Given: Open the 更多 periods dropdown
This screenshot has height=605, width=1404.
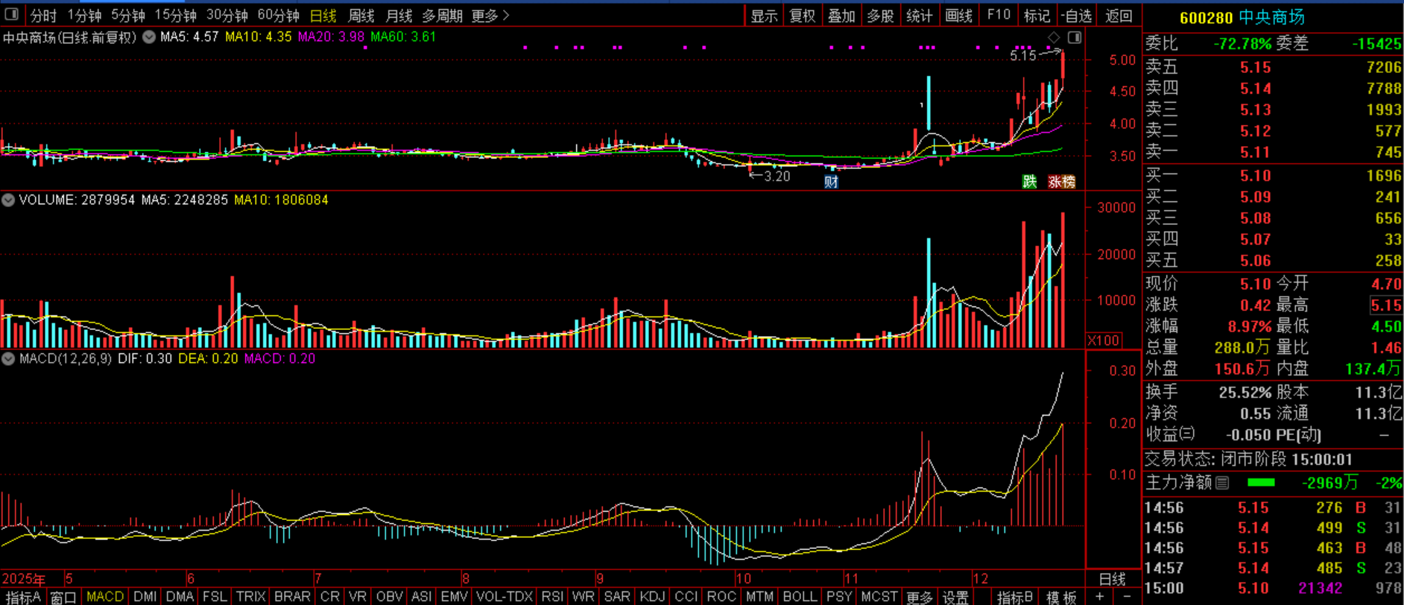Looking at the screenshot, I should point(490,15).
